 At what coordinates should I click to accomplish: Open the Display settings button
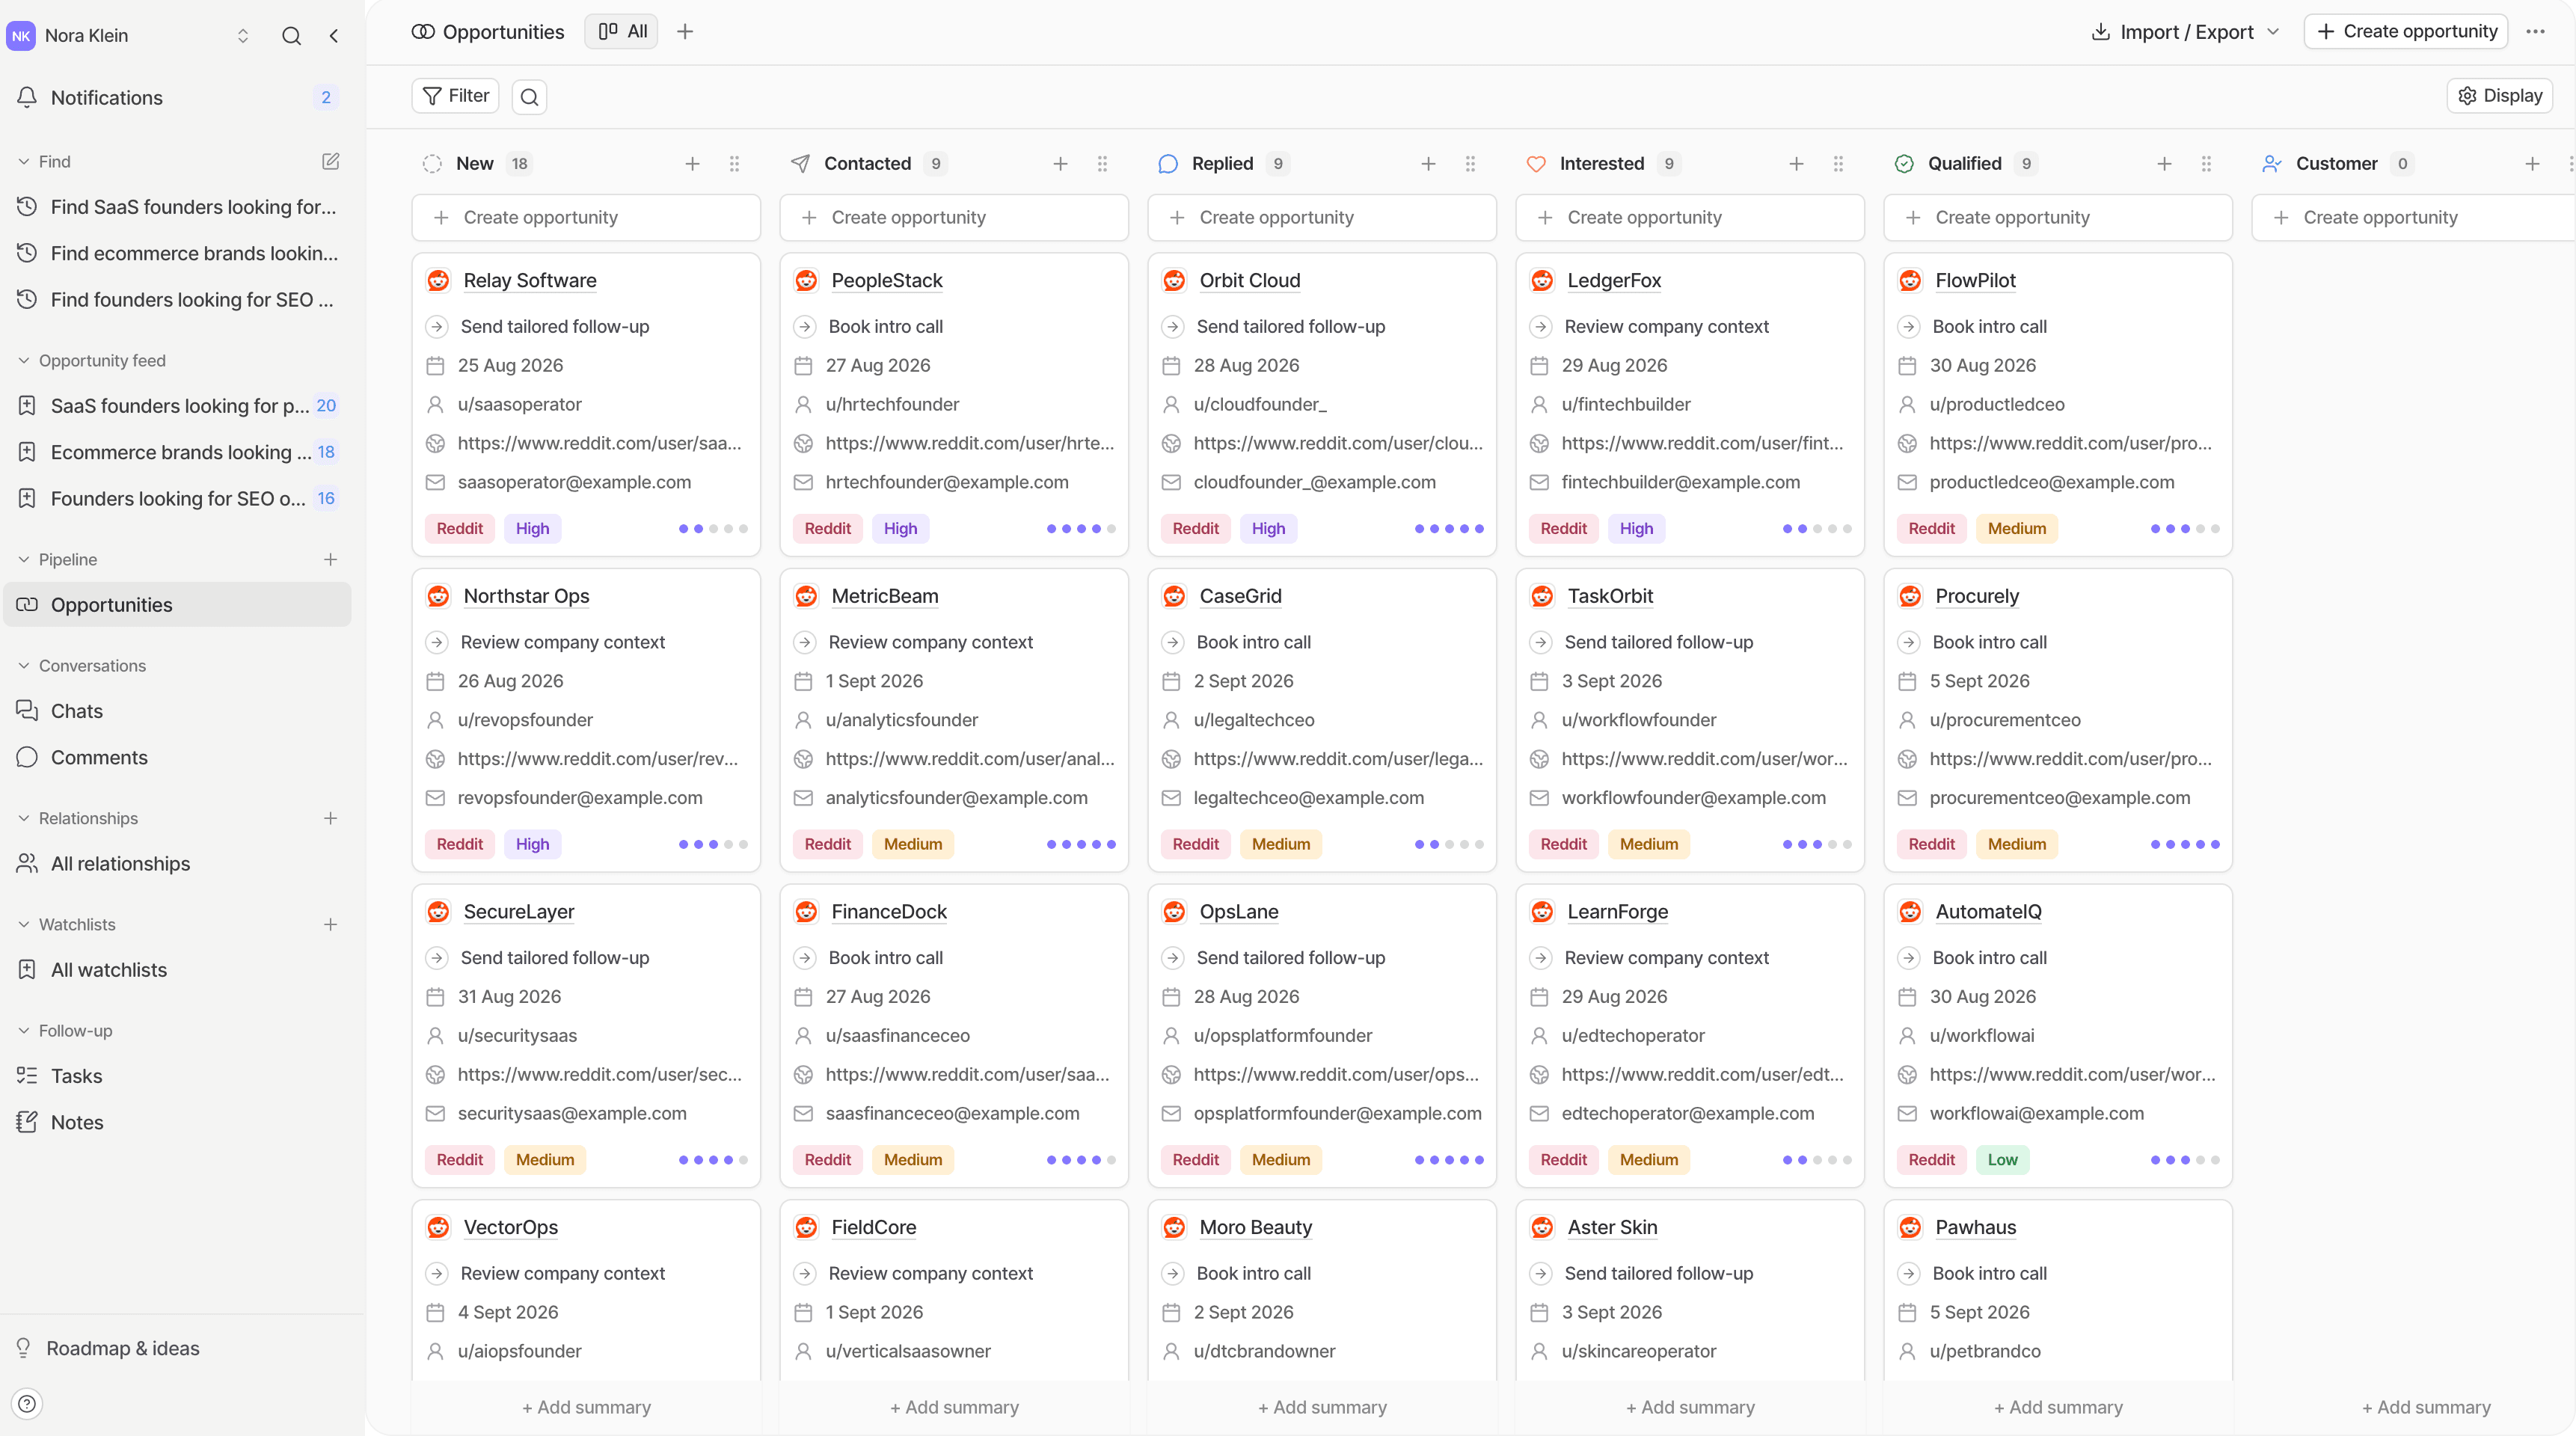2500,96
